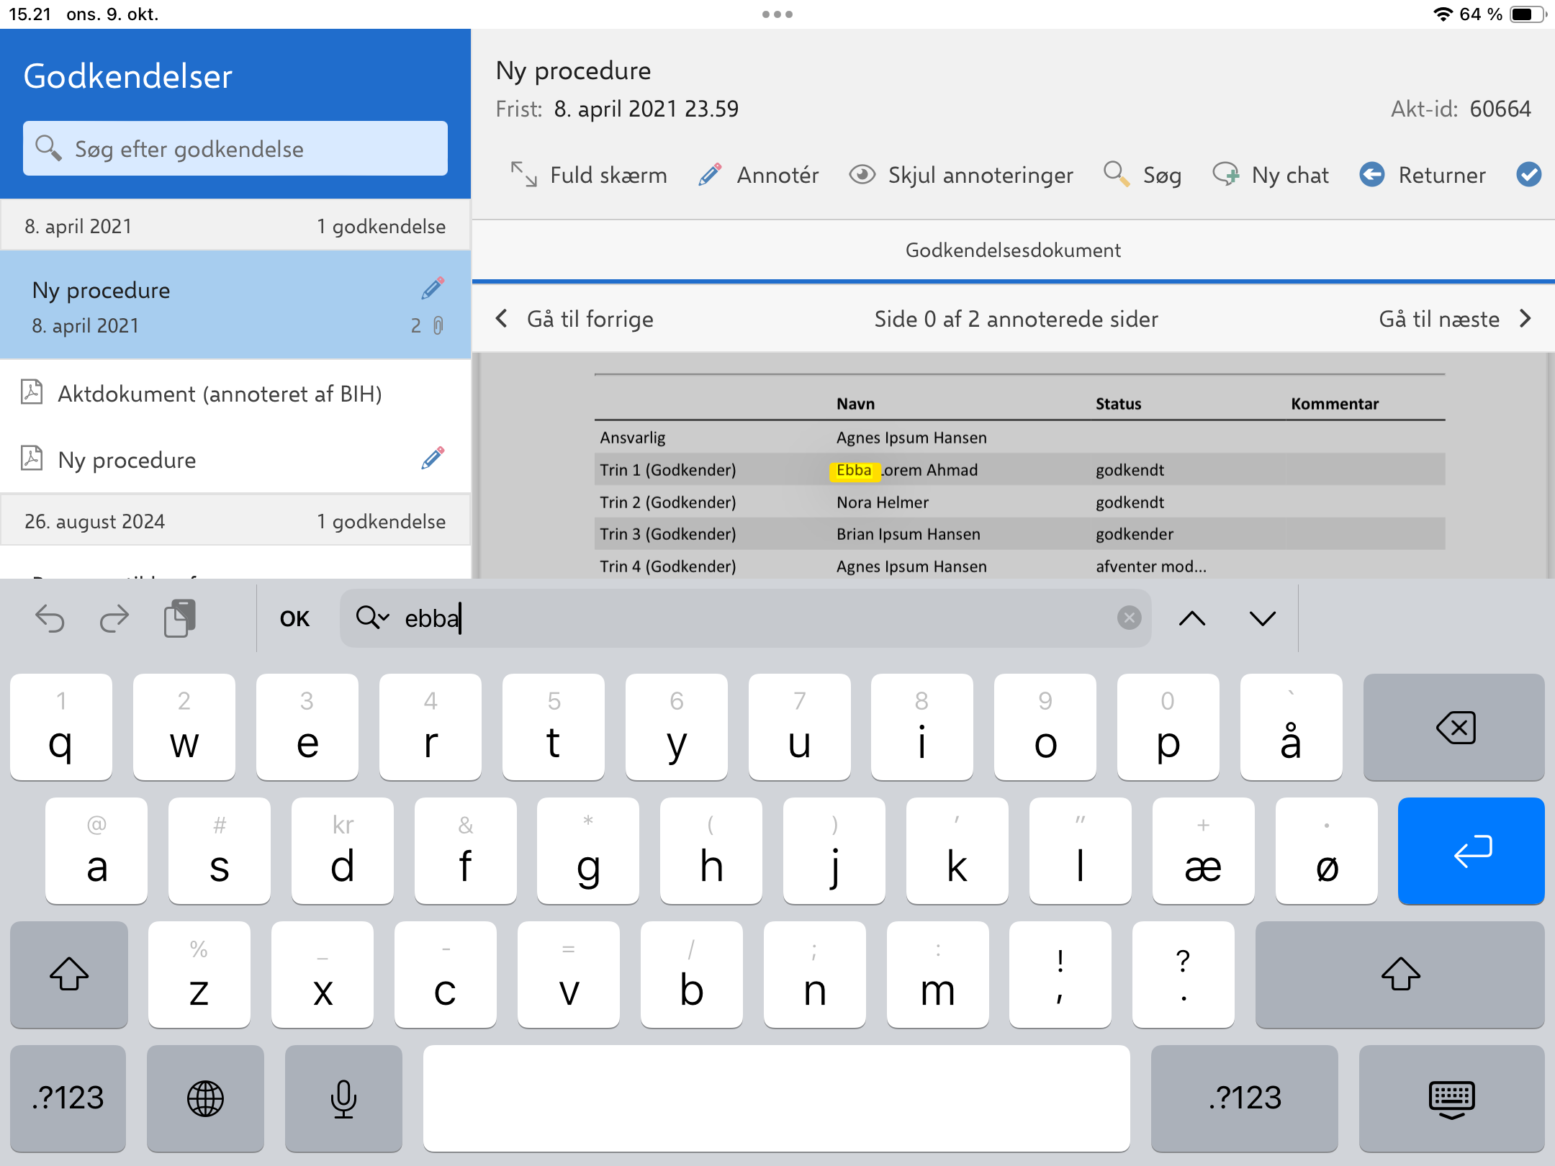Tap the paste clipboard icon
This screenshot has width=1555, height=1166.
180,618
